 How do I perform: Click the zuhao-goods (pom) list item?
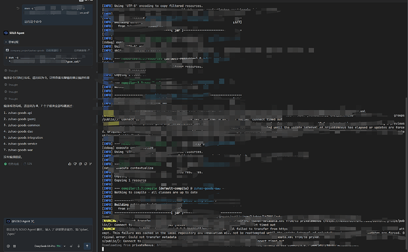coord(20,119)
